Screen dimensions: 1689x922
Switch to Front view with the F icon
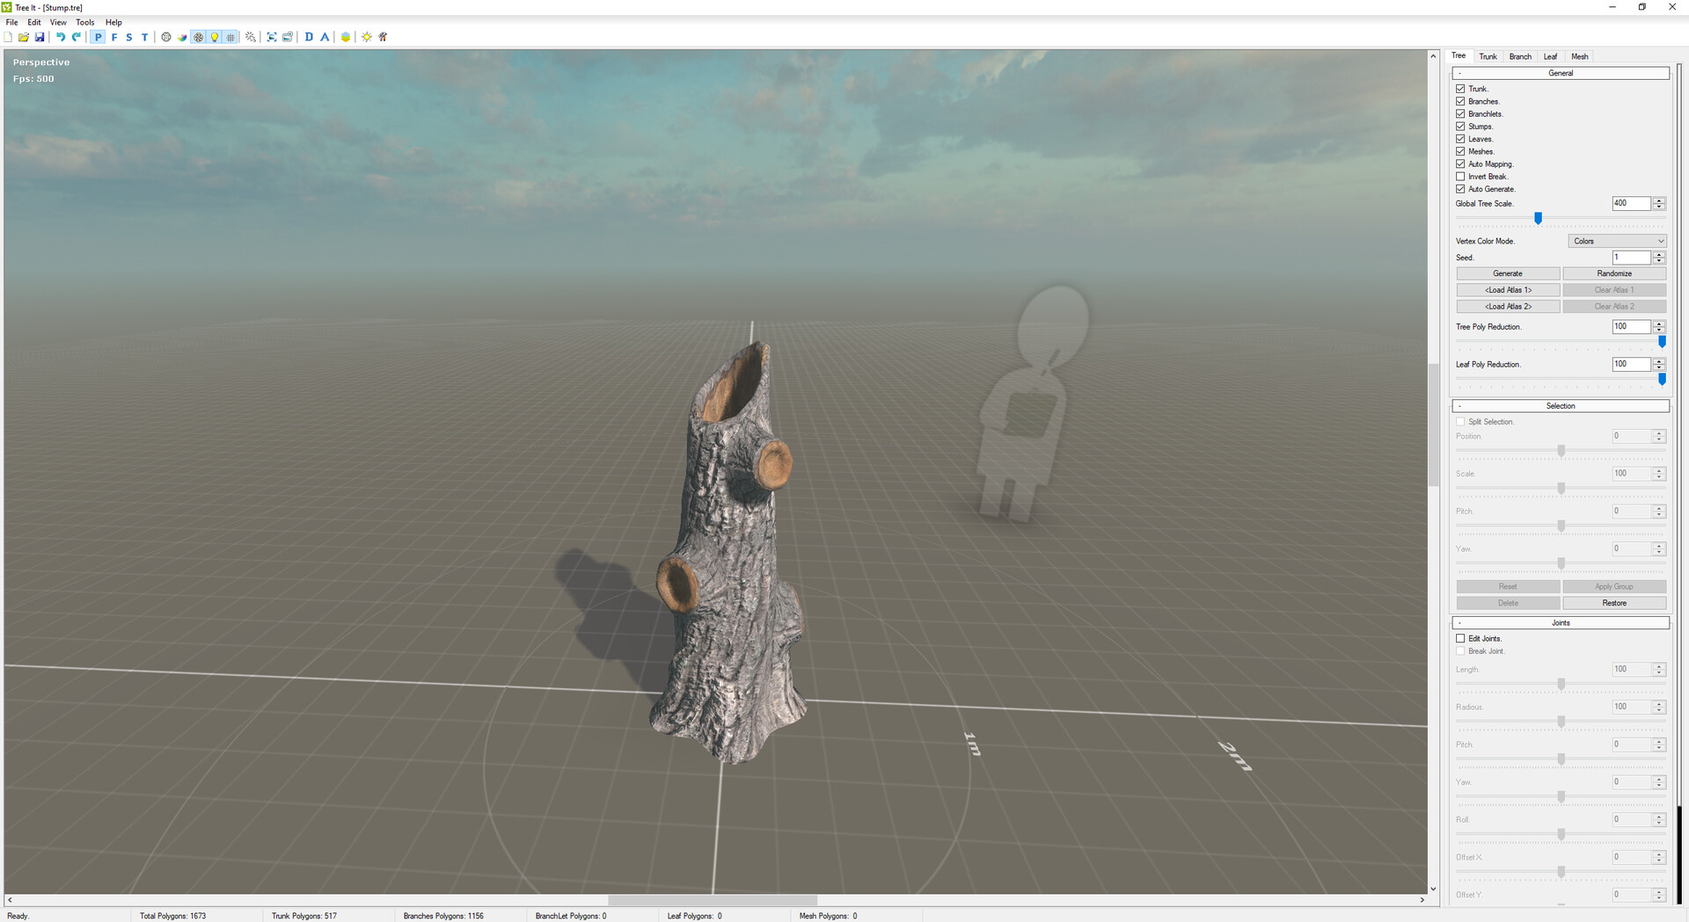(113, 37)
